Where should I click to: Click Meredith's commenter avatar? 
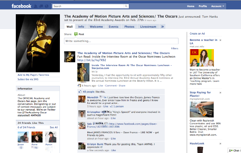point(82,99)
